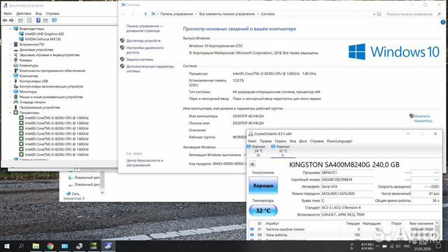Click Device Manager printer-like taskbar icon

[79, 246]
